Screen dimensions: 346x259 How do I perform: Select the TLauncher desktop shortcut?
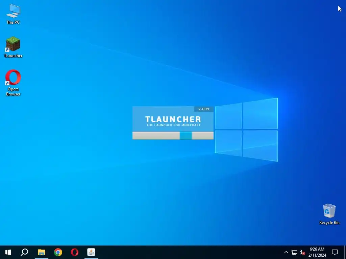tap(13, 47)
